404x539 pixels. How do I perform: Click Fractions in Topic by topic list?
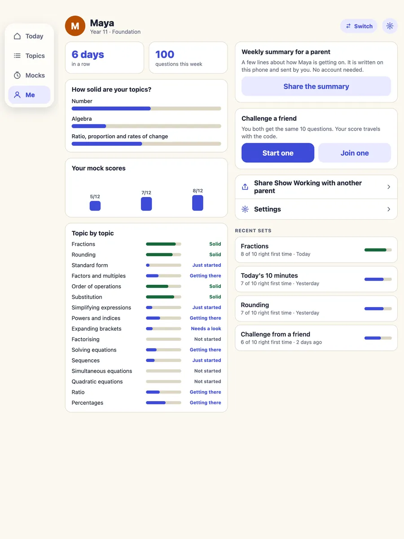point(146,244)
